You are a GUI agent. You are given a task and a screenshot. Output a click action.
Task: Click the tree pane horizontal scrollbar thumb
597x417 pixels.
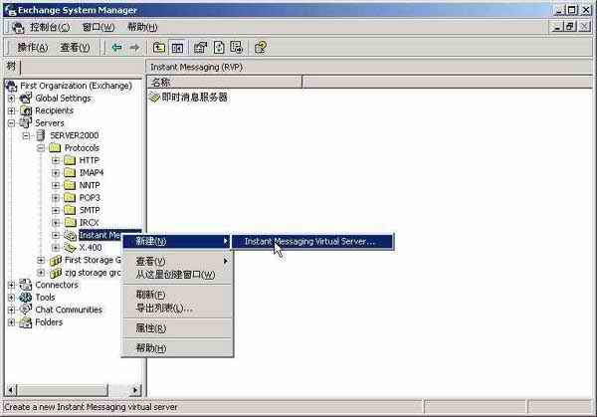pos(63,390)
